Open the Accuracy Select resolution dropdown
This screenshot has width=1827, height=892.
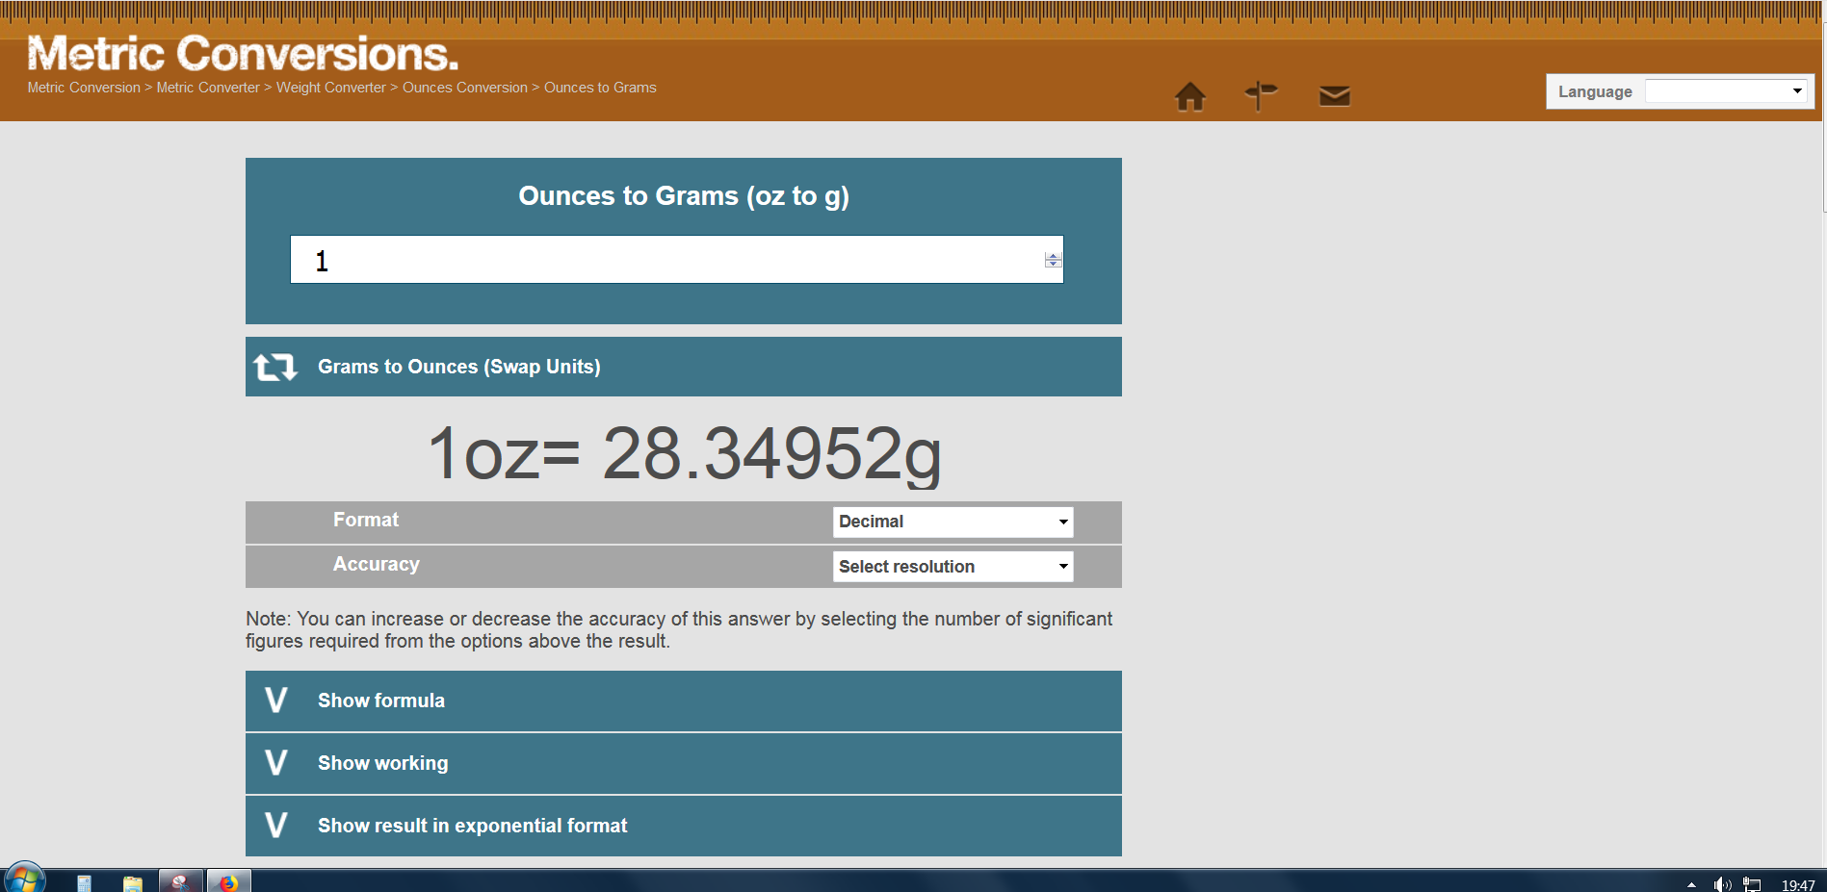click(953, 567)
